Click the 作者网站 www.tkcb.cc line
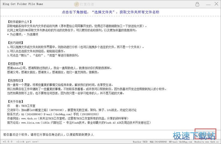Screen dimensions: 221x144 tap(68, 118)
